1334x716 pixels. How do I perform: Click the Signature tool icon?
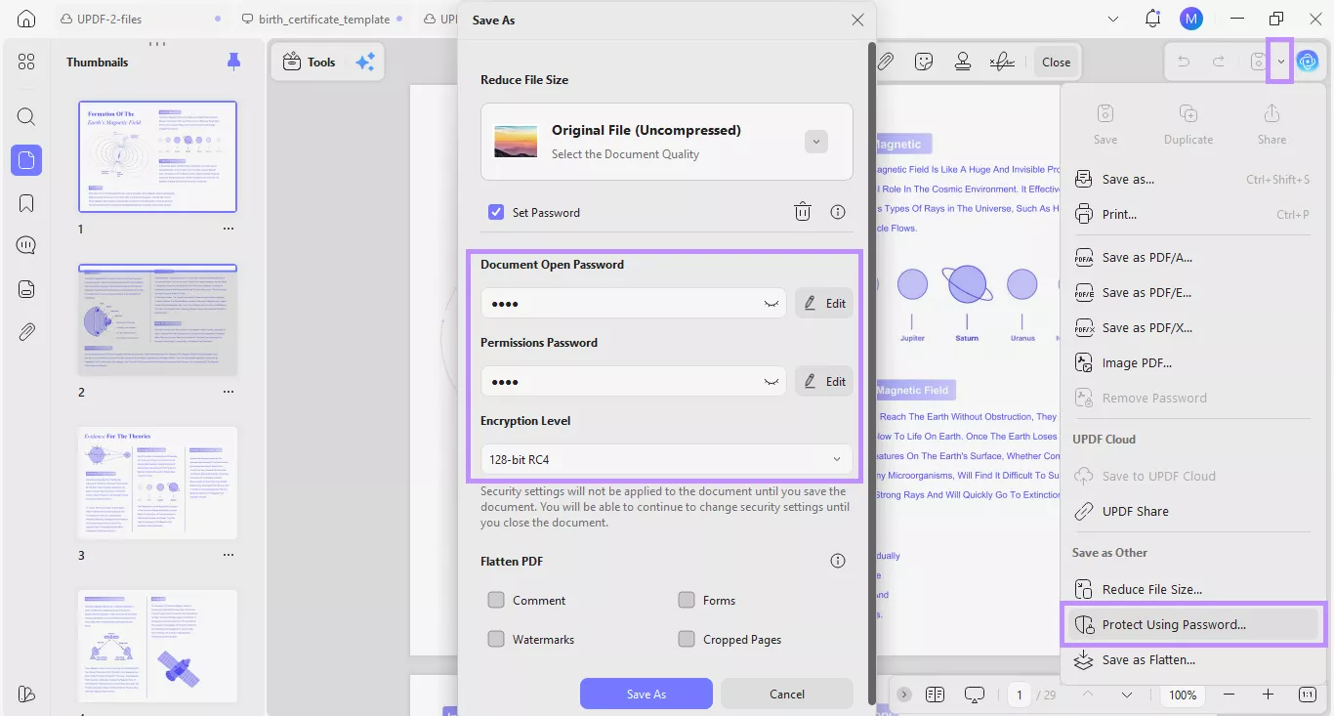click(x=1001, y=61)
